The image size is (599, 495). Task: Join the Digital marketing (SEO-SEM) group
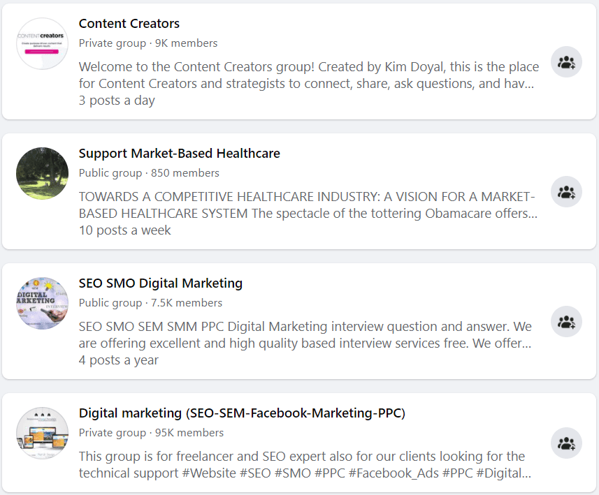[566, 443]
